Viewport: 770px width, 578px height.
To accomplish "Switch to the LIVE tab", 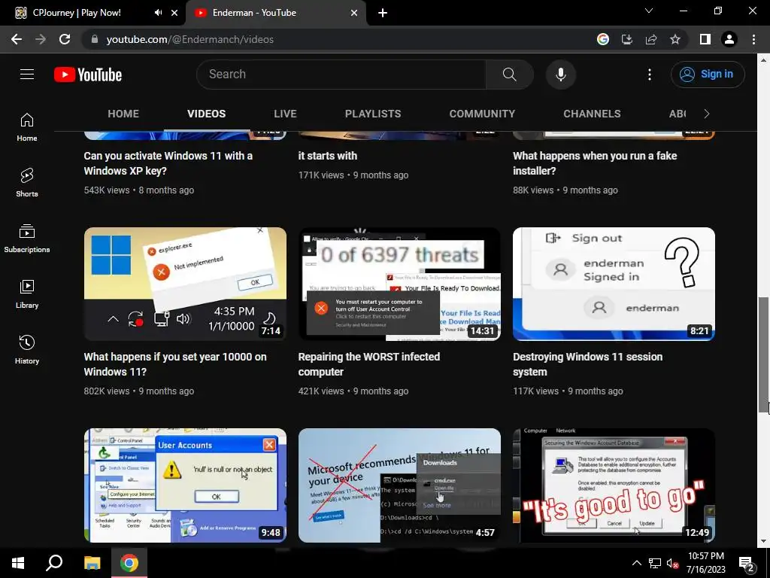I will pos(285,114).
